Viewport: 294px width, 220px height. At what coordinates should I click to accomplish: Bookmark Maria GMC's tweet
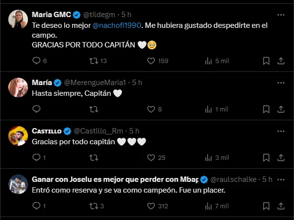pyautogui.click(x=266, y=61)
